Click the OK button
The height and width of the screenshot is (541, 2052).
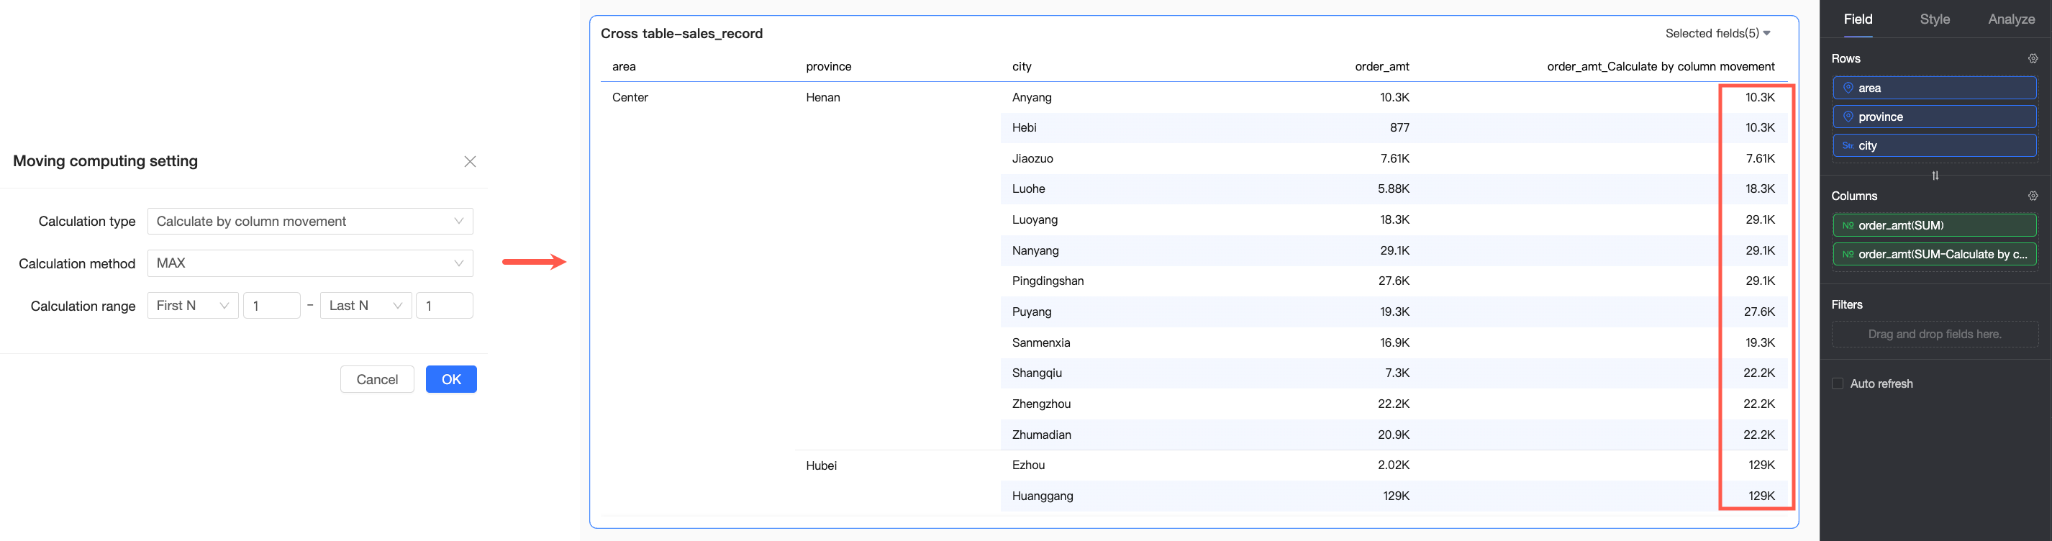451,379
